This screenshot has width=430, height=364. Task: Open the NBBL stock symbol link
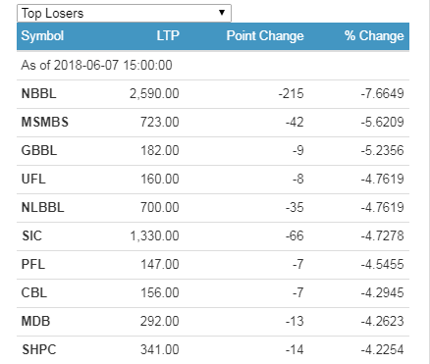[x=38, y=93]
